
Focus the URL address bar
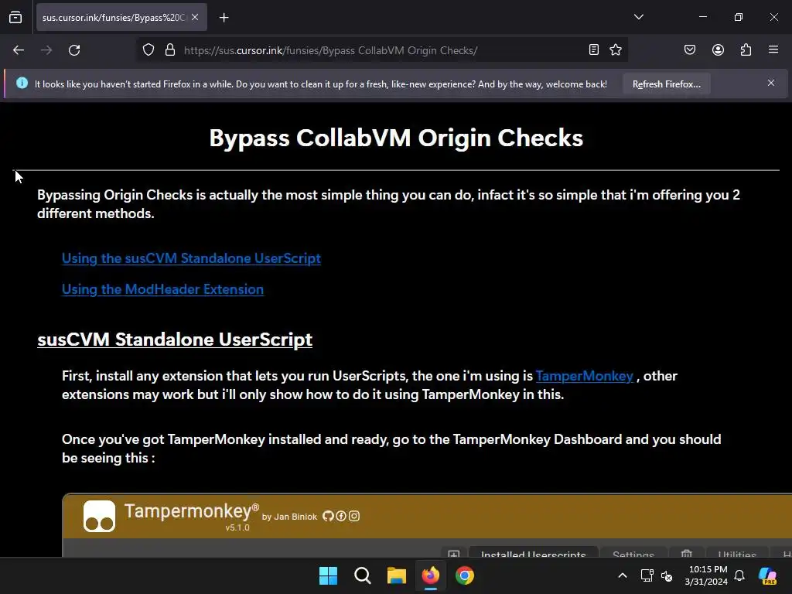click(x=381, y=50)
